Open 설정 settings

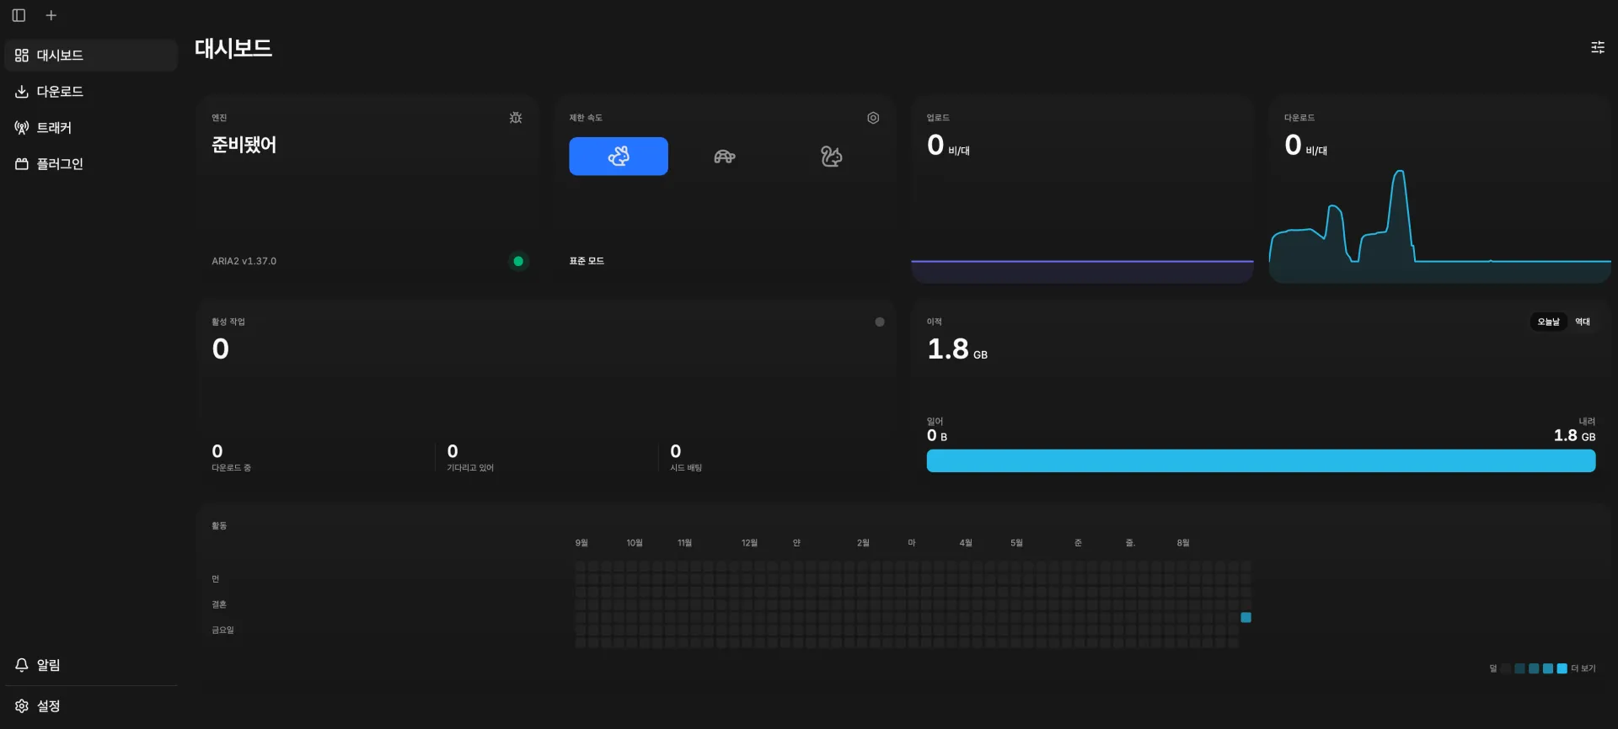coord(91,705)
